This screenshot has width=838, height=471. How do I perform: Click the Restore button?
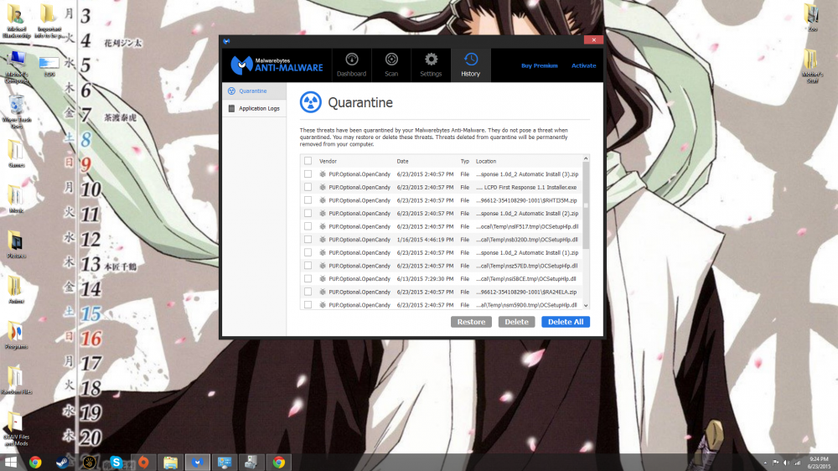pyautogui.click(x=471, y=322)
